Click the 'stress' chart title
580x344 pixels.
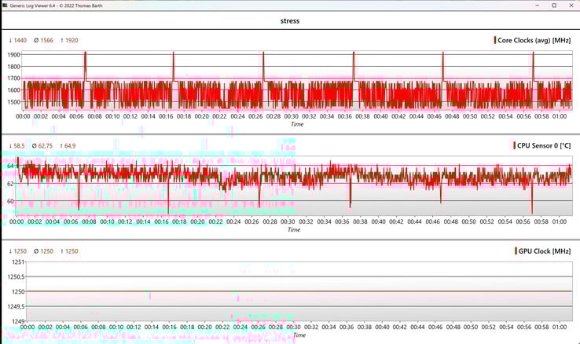(290, 20)
